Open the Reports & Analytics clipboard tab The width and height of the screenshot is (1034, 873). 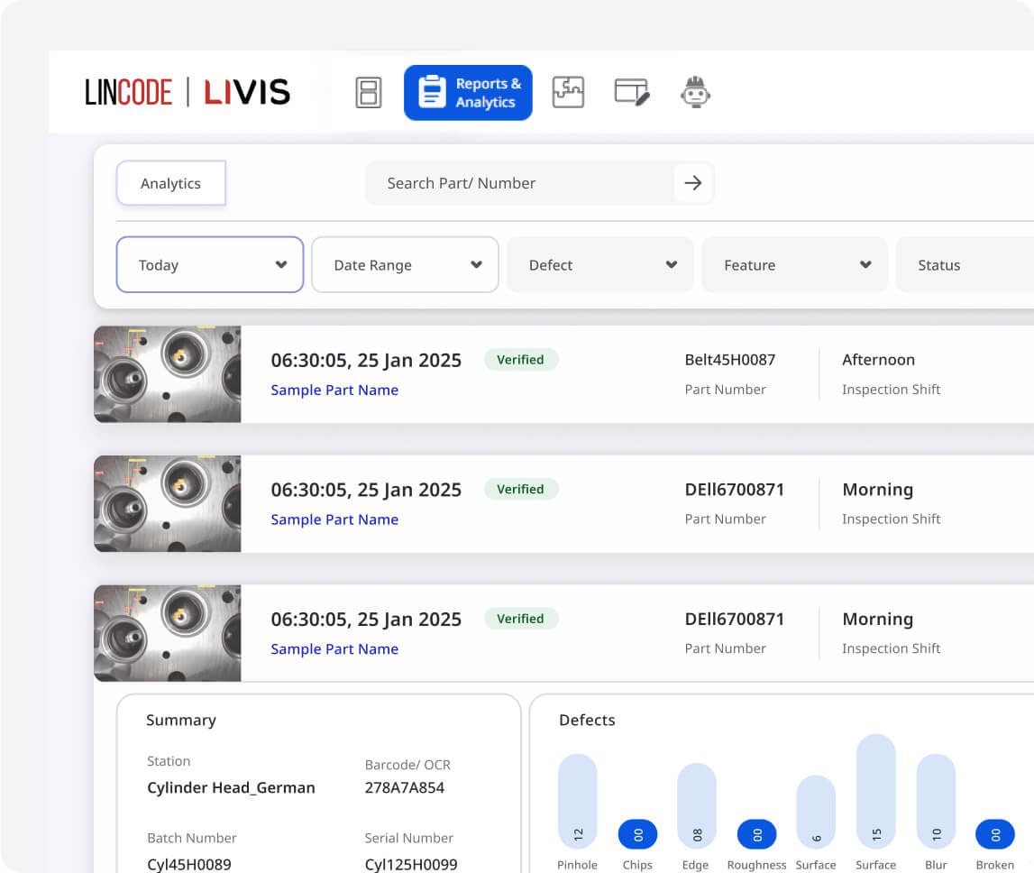(468, 93)
